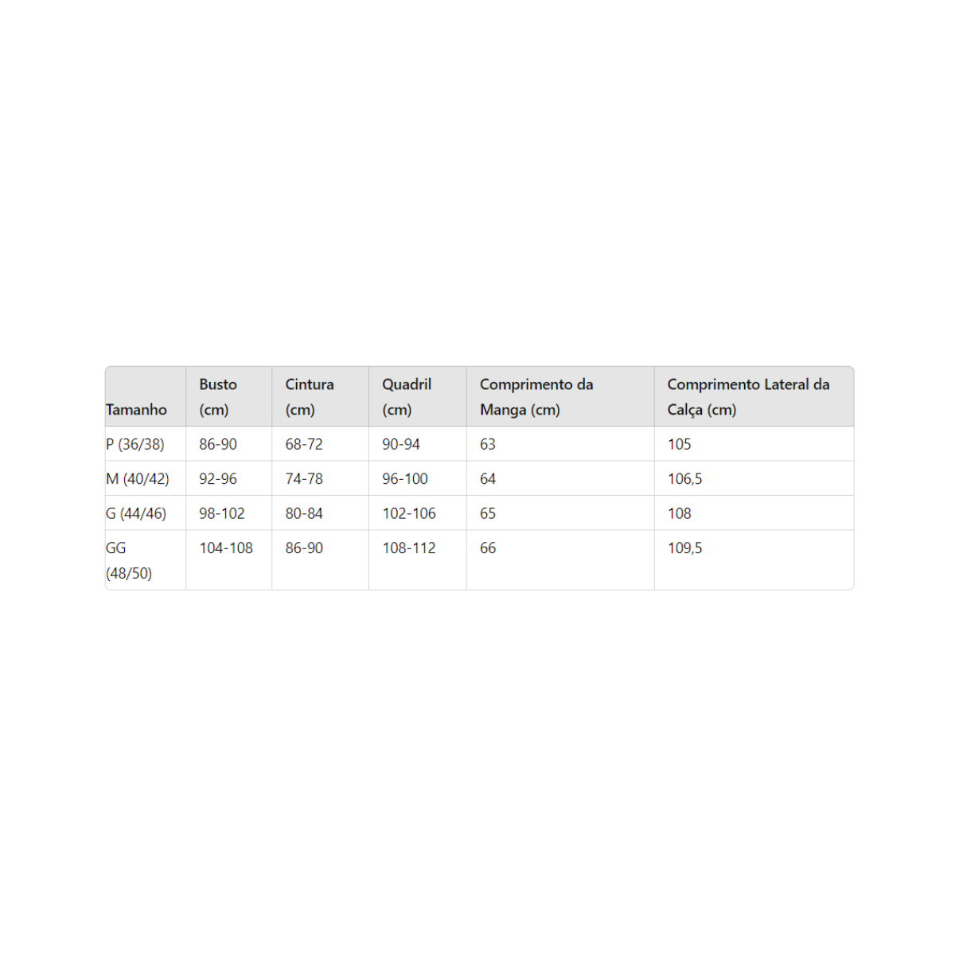The width and height of the screenshot is (955, 955).
Task: Click waist value 68-72 for size P
Action: 304,444
